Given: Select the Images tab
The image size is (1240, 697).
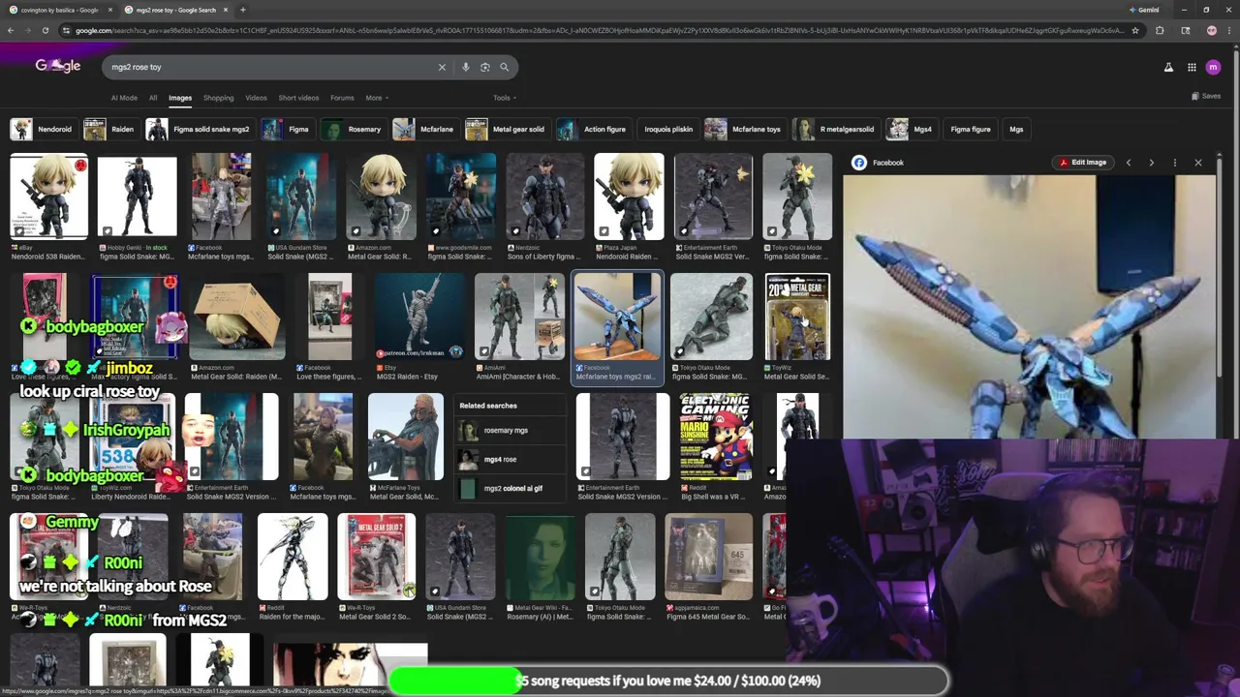Looking at the screenshot, I should (180, 98).
